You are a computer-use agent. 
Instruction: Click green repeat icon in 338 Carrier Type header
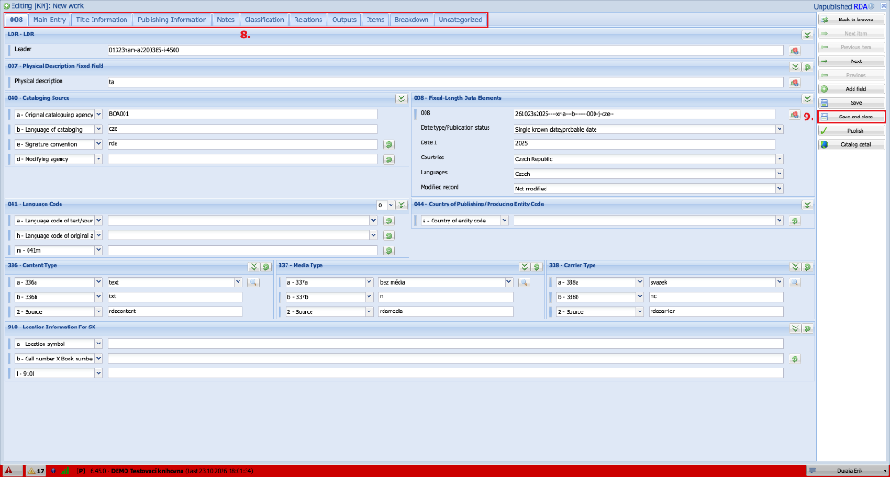[x=807, y=266]
